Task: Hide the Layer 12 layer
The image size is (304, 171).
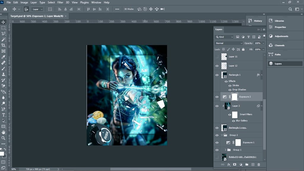Action: (217, 66)
